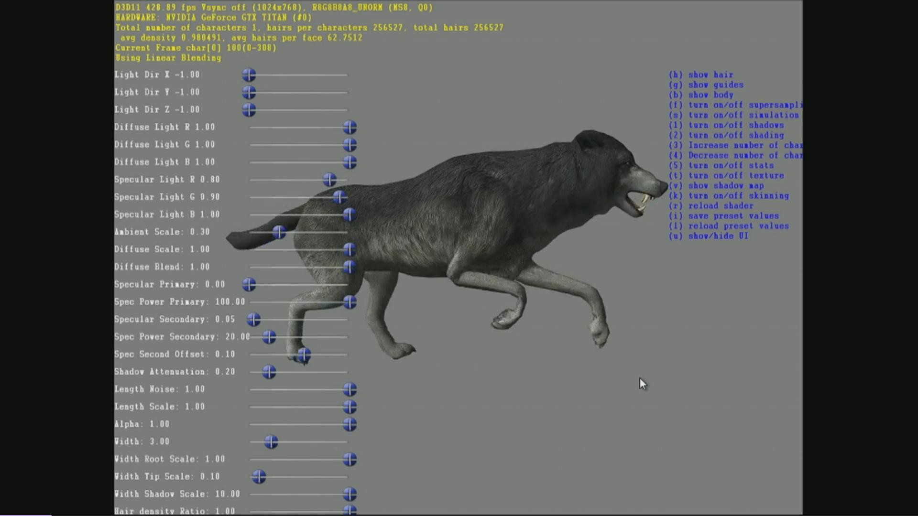Click the Specular Light G slider knob
918x516 pixels.
coord(339,197)
